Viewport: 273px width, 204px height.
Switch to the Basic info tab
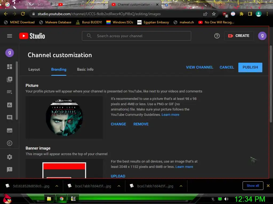[x=85, y=69]
